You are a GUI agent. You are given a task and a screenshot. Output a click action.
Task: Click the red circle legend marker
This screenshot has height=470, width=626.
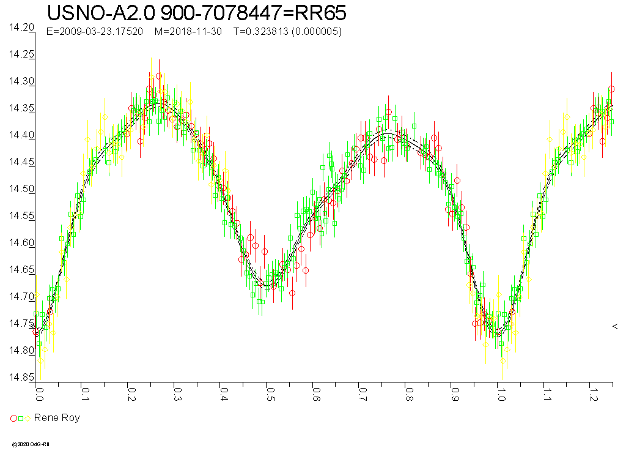pos(13,419)
